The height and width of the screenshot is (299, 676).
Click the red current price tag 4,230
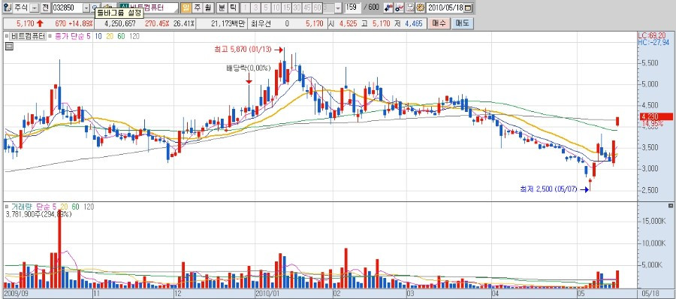pos(656,116)
